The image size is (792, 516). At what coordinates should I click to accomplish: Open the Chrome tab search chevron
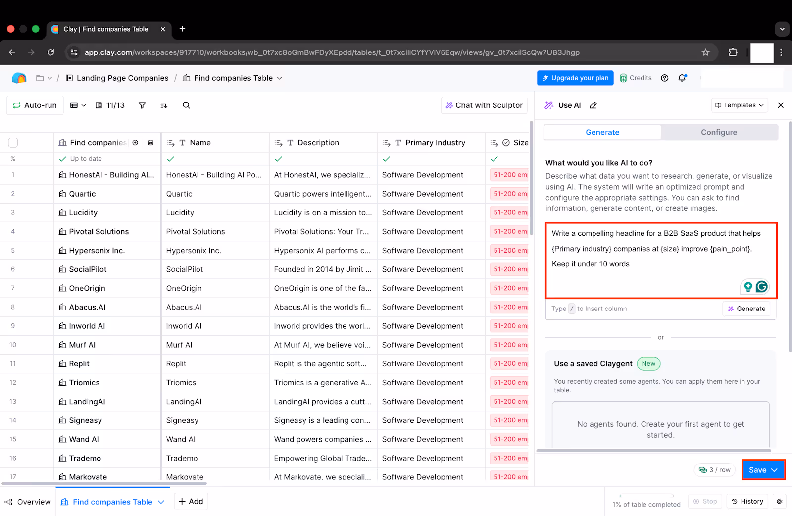pos(782,29)
